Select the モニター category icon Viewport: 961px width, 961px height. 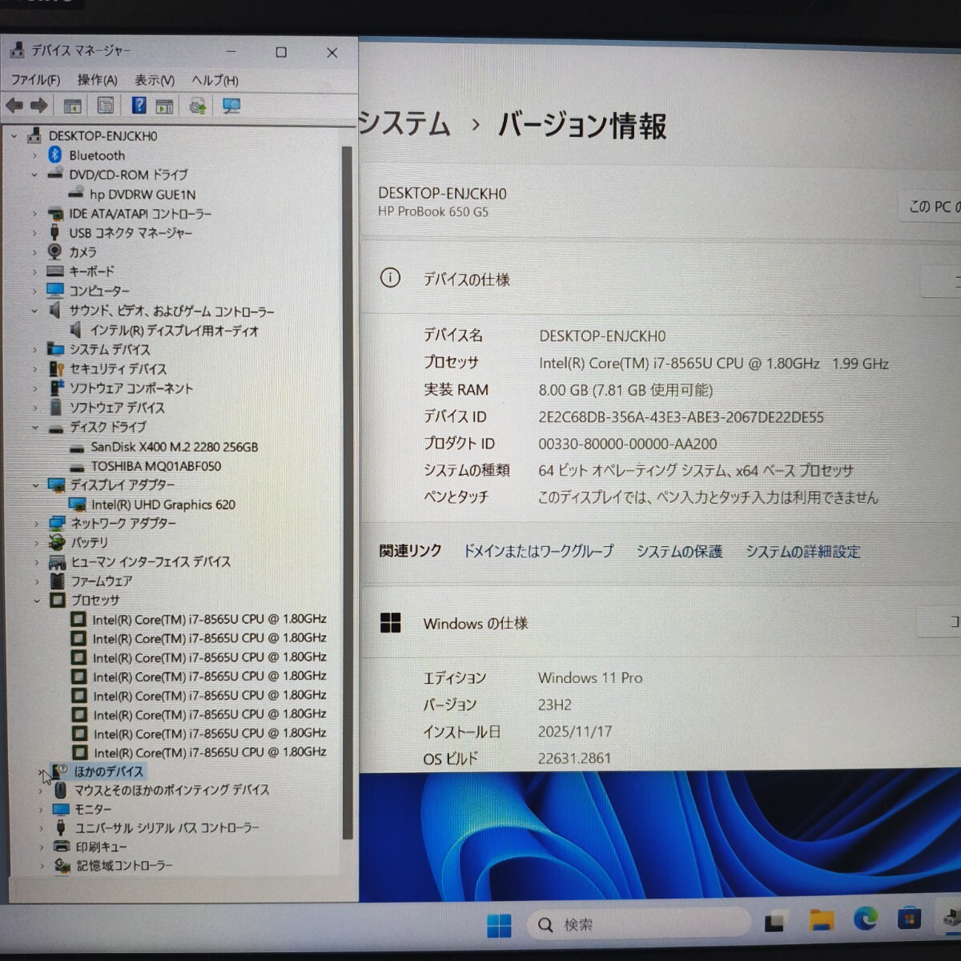tap(60, 809)
